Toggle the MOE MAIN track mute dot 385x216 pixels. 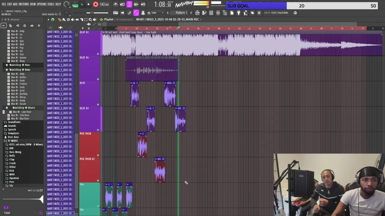(98, 155)
